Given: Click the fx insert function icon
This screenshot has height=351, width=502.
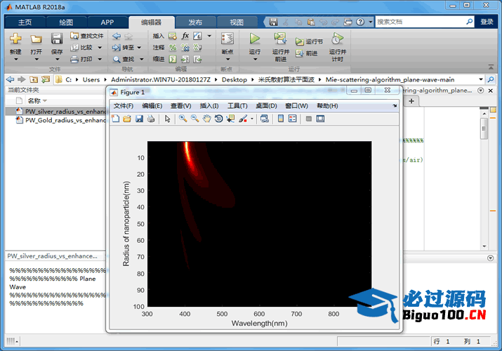Looking at the screenshot, I should (185, 36).
